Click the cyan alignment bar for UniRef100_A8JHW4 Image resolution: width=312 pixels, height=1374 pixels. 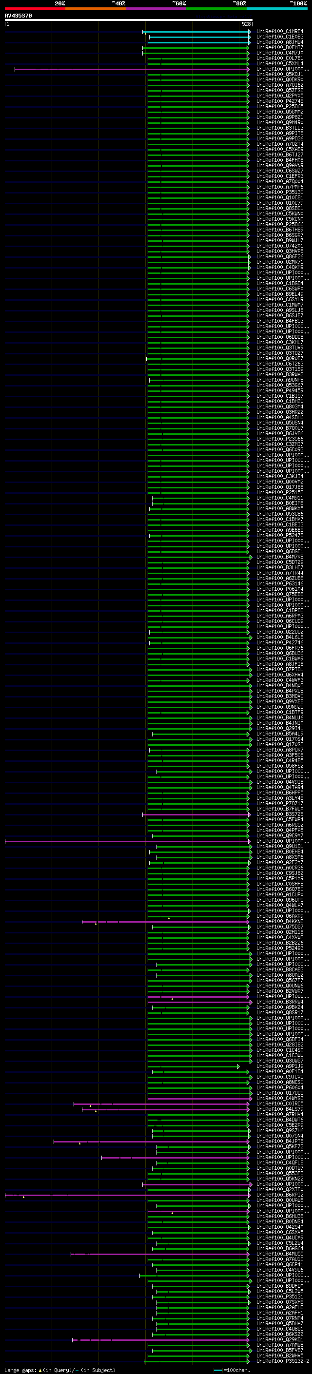tap(199, 42)
